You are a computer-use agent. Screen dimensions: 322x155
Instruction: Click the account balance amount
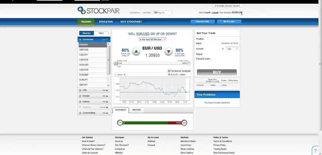pos(237,13)
